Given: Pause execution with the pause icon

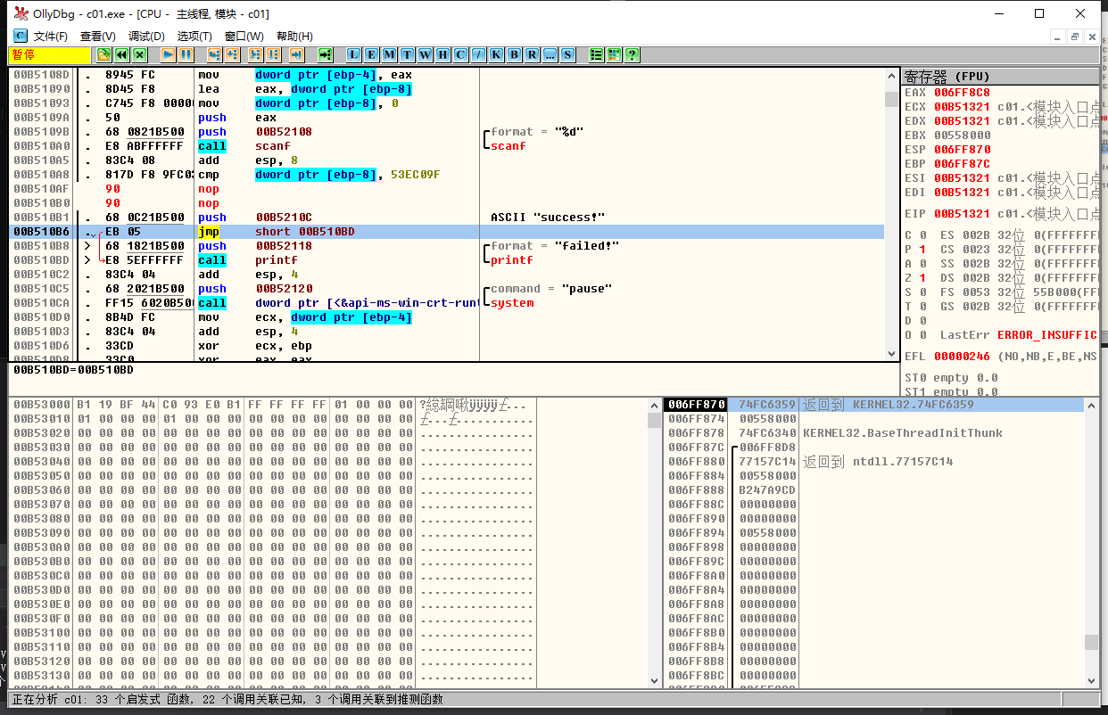Looking at the screenshot, I should point(186,54).
